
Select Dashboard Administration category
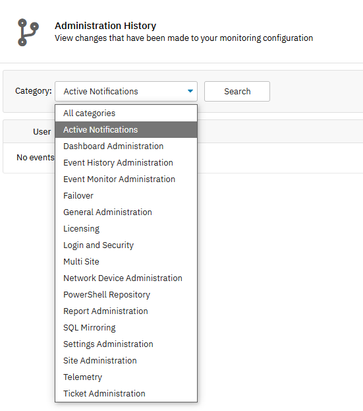[126, 146]
